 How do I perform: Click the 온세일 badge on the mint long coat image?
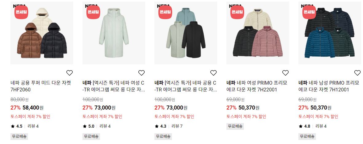tap(93, 12)
